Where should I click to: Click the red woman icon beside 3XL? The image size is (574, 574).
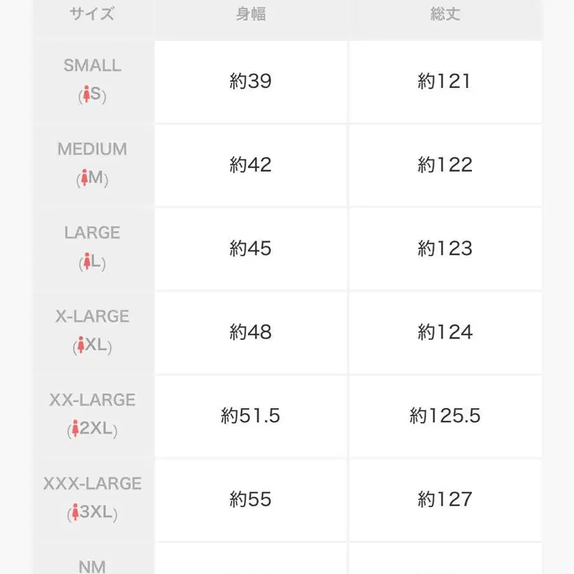coord(75,511)
